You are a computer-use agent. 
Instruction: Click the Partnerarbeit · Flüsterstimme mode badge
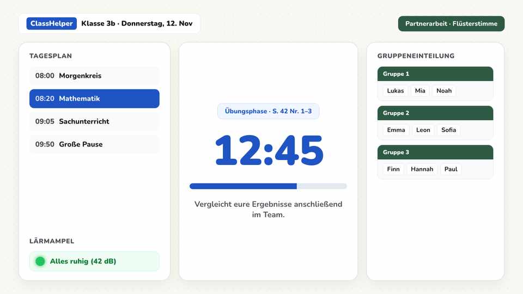click(x=451, y=23)
